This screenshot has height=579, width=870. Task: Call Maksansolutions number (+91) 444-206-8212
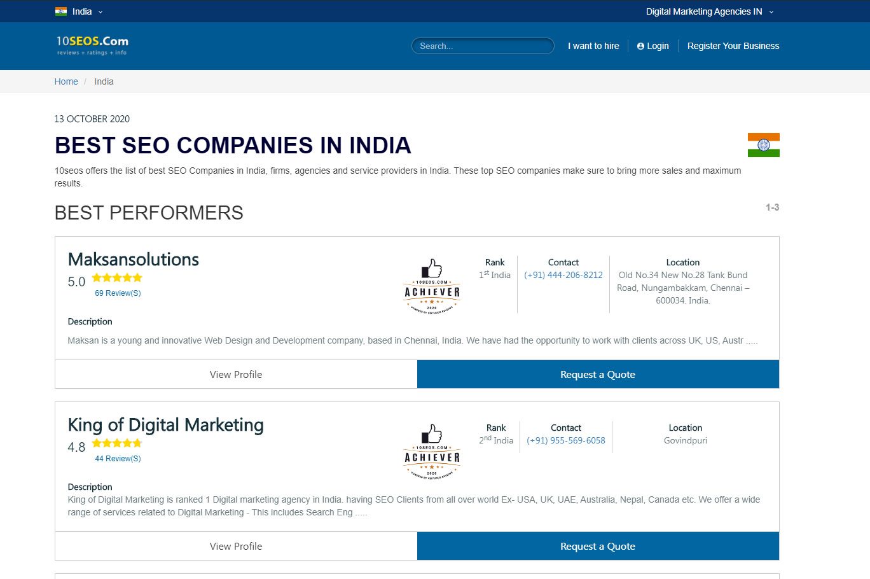click(563, 275)
